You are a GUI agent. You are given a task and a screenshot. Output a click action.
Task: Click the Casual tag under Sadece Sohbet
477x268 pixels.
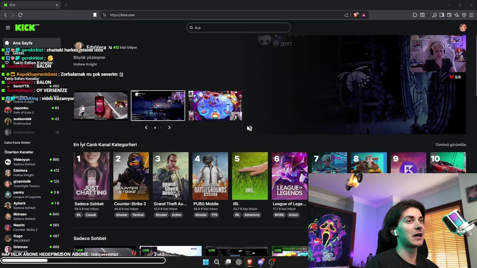coord(91,215)
